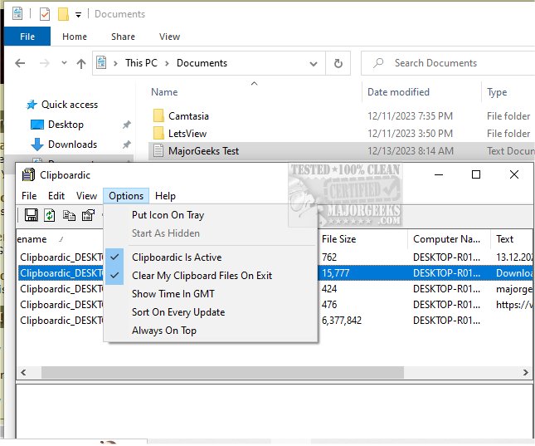Screen dimensions: 535x446
Task: Click the Camtasia folder icon
Action: tap(158, 115)
